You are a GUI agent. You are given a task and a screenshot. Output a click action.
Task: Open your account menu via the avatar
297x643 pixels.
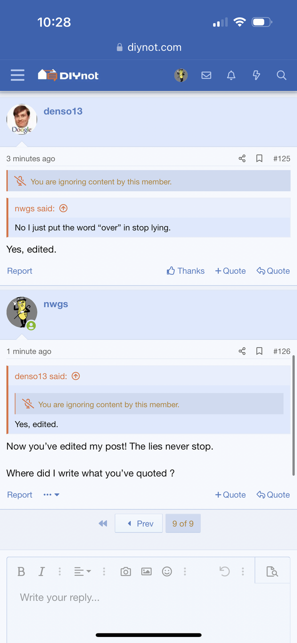pos(181,75)
